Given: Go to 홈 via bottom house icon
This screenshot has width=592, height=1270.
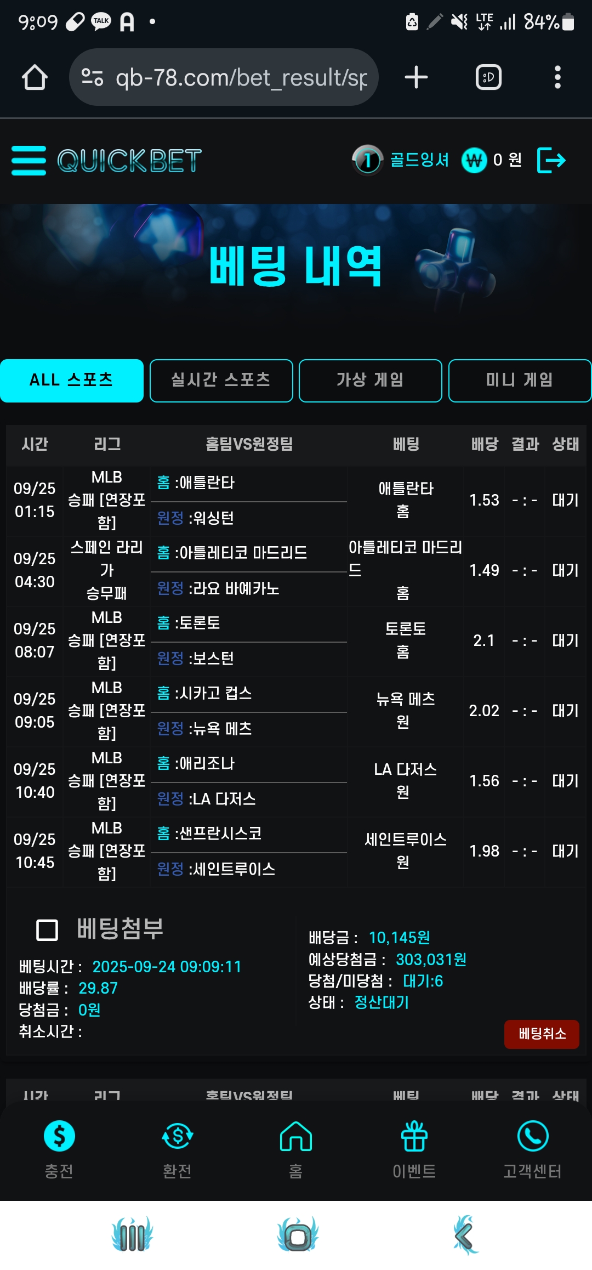Looking at the screenshot, I should pyautogui.click(x=296, y=1136).
